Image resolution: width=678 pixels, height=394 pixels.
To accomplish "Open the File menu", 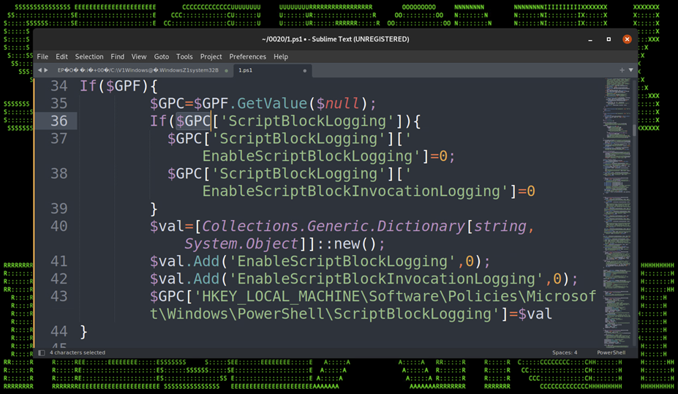I will coord(42,56).
